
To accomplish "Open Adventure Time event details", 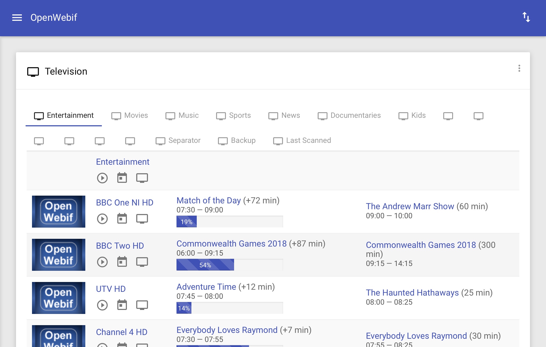I will (x=206, y=287).
